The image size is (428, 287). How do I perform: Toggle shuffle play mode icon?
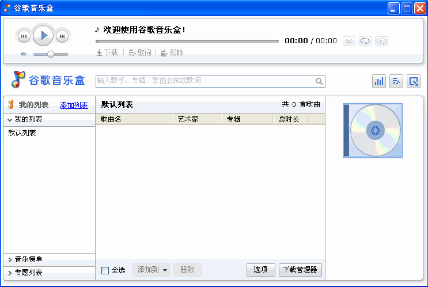point(349,41)
